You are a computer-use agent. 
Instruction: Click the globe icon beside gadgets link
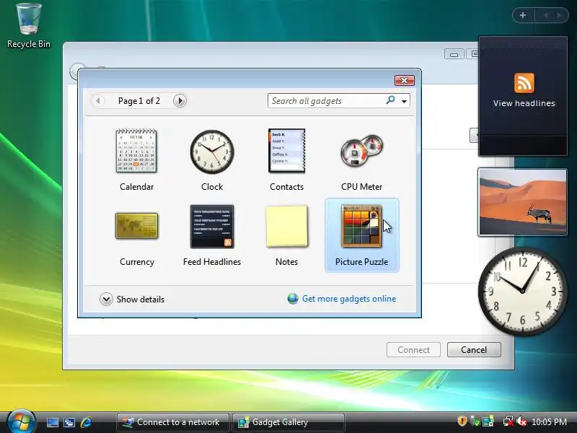(x=293, y=299)
